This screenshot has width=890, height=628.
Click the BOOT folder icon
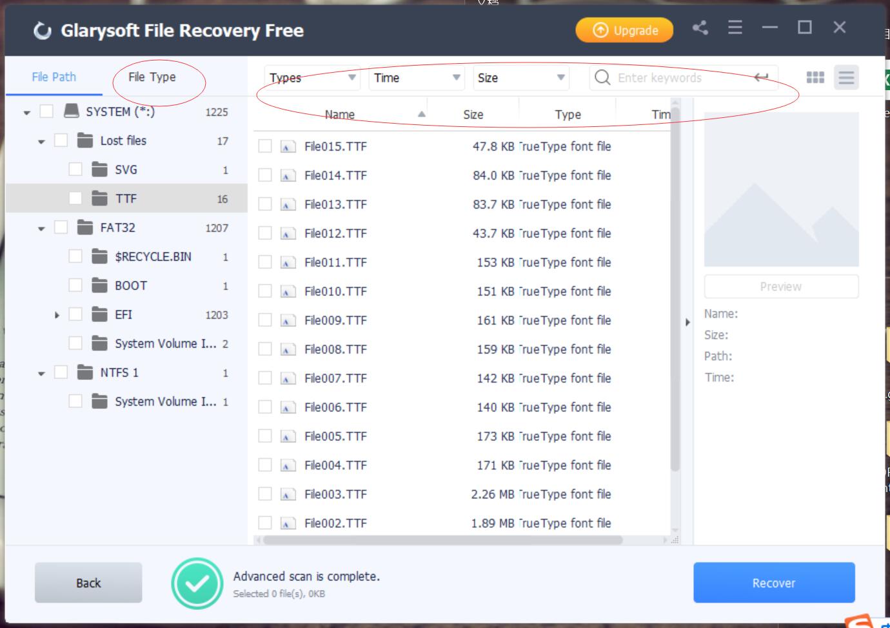[x=99, y=285]
